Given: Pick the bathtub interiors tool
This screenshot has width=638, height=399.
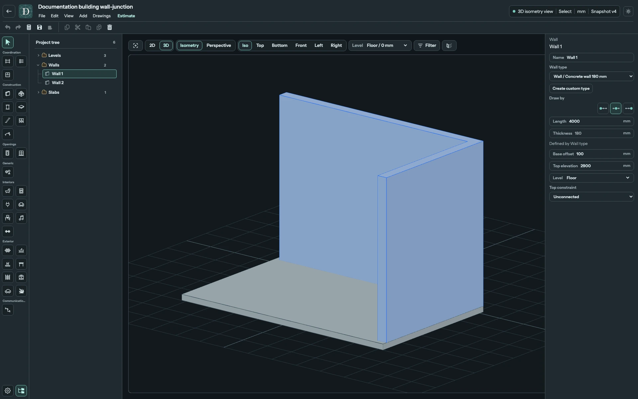Looking at the screenshot, I should [x=8, y=191].
